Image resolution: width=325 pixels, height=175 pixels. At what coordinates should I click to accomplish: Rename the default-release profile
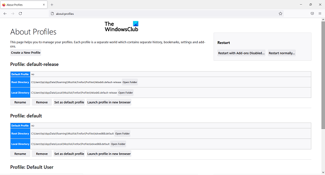click(20, 103)
